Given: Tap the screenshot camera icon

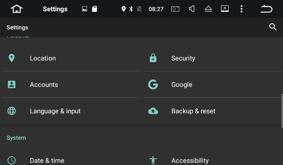Looking at the screenshot, I should point(175,9).
